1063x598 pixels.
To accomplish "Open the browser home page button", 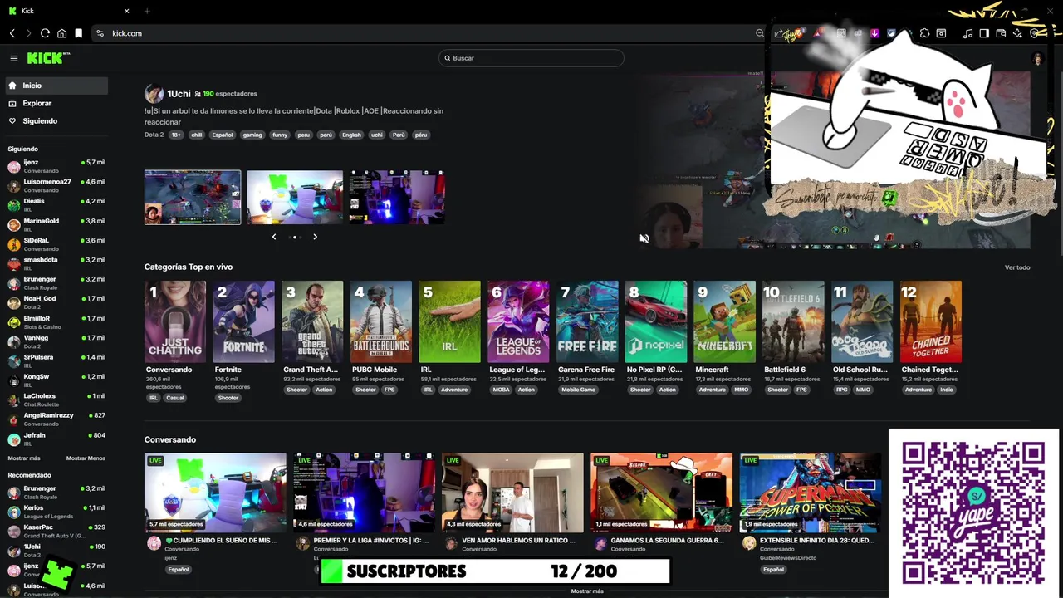I will (x=61, y=33).
